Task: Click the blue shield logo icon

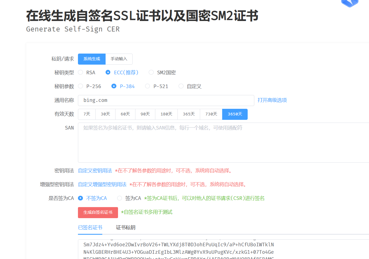Action: [350, 3]
